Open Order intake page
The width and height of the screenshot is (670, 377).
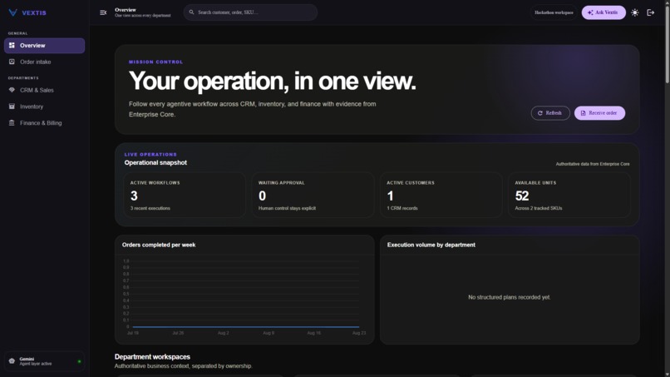(x=44, y=62)
